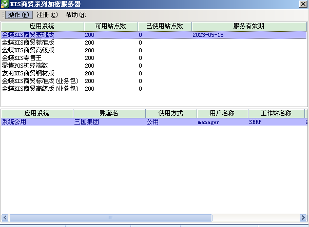Image resolution: width=309 pixels, height=227 pixels.
Task: Click the horizontal scrollbar thumb
Action: pyautogui.click(x=111, y=218)
